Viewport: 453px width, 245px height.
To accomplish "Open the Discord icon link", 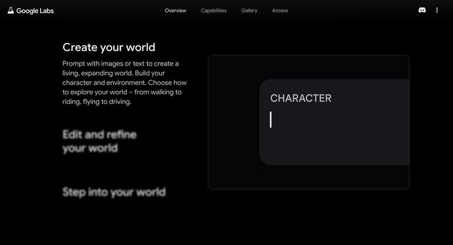I will point(422,10).
